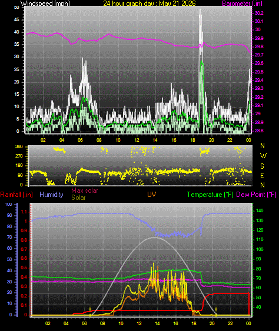Image resolution: width=279 pixels, height=331 pixels.
Task: Click the 14 hour label on bottom graph
Action: (157, 323)
